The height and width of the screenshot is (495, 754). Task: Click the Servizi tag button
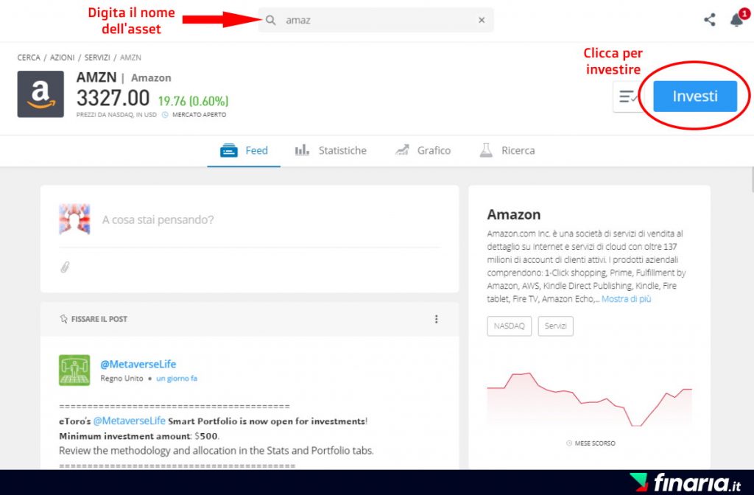(555, 326)
